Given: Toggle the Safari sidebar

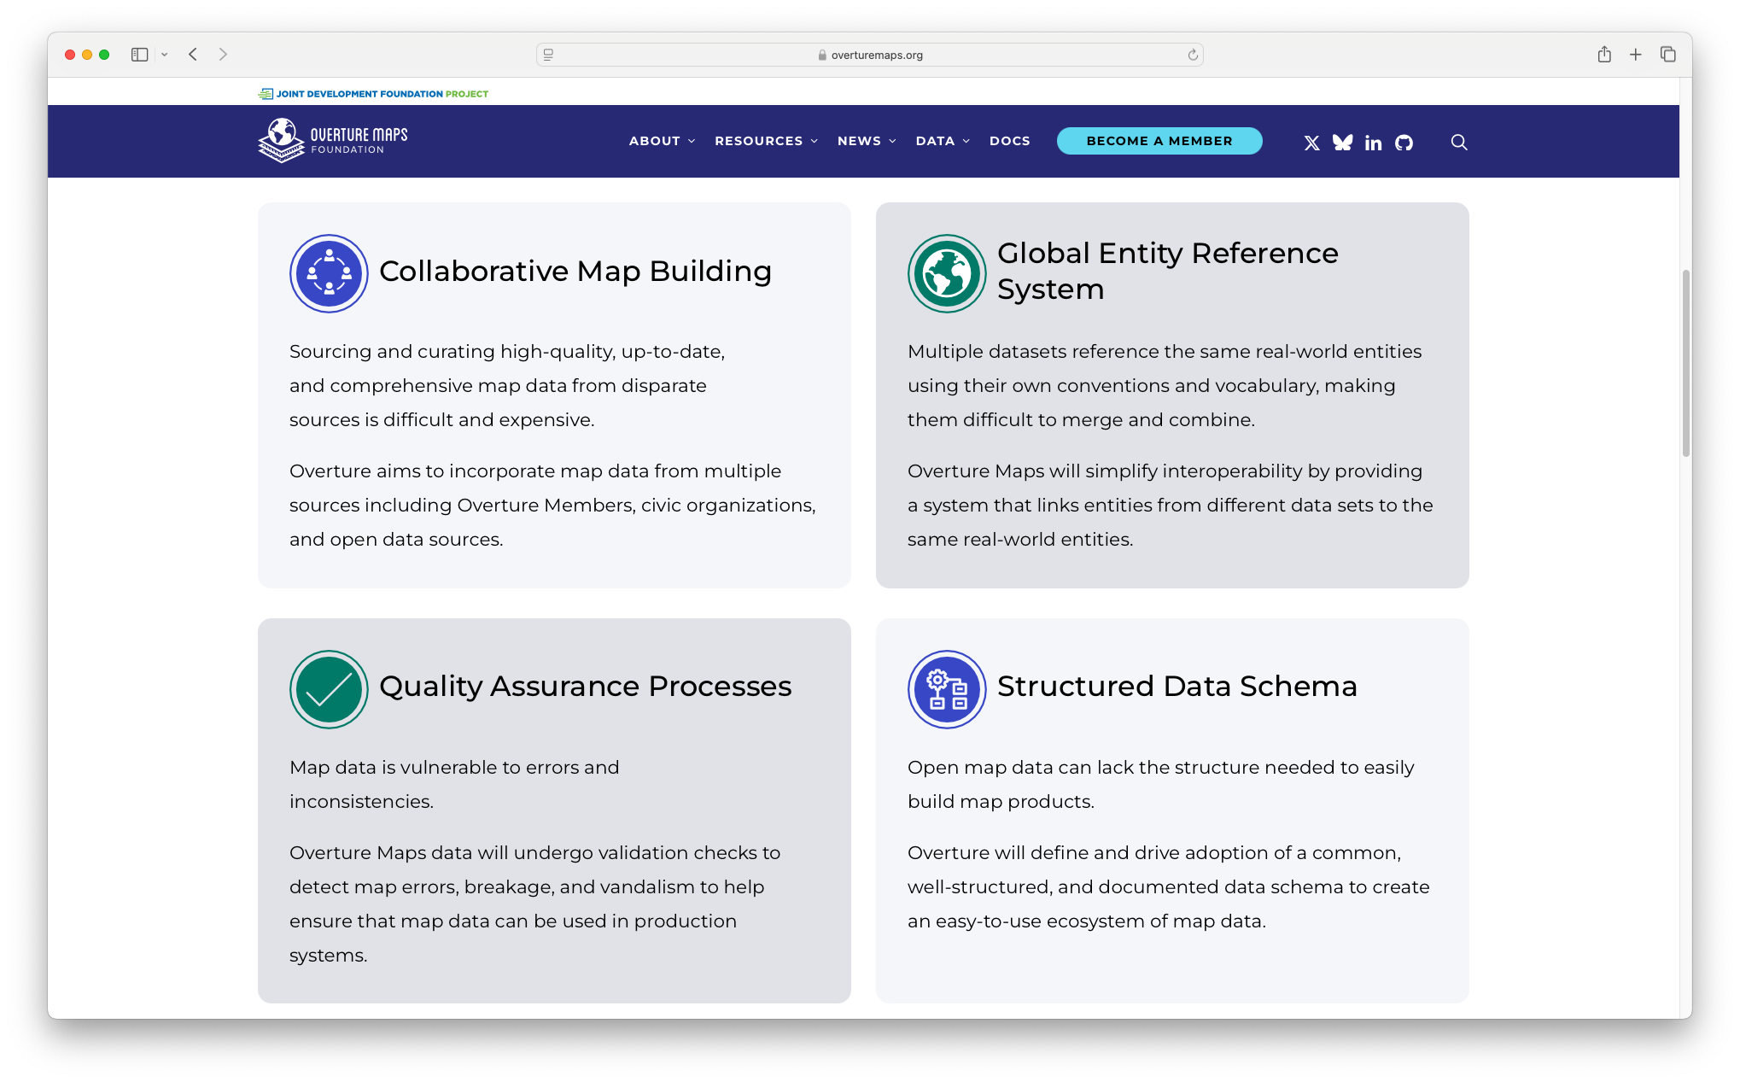Looking at the screenshot, I should pyautogui.click(x=139, y=54).
